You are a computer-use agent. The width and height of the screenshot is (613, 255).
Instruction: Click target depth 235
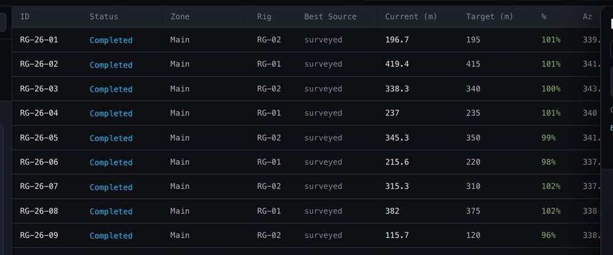pyautogui.click(x=473, y=113)
